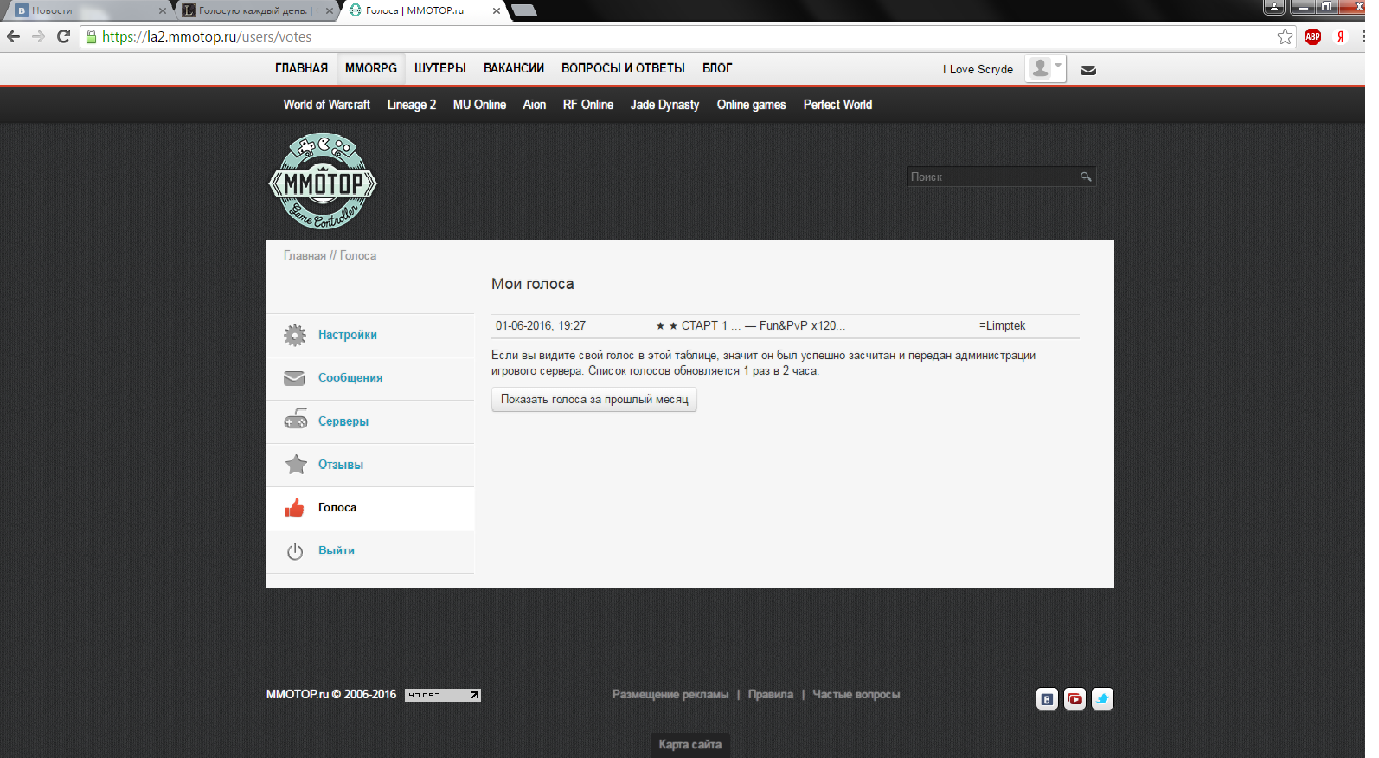
Task: Open the VK social icon in footer
Action: point(1047,699)
